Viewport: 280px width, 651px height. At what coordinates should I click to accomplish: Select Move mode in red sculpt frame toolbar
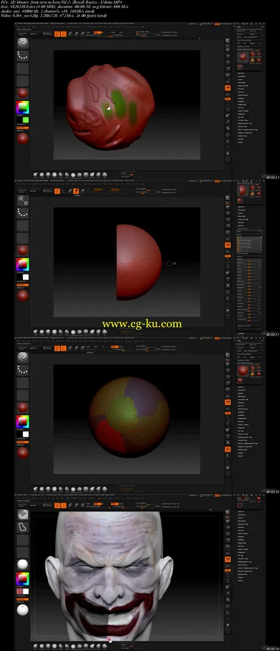(69, 34)
